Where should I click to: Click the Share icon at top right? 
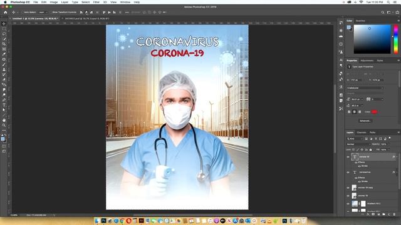point(397,12)
